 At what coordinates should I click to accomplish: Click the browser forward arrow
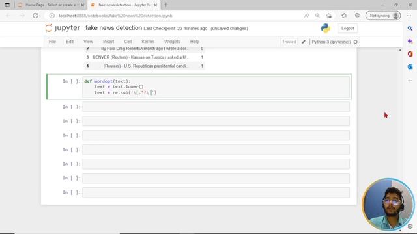tap(22, 16)
